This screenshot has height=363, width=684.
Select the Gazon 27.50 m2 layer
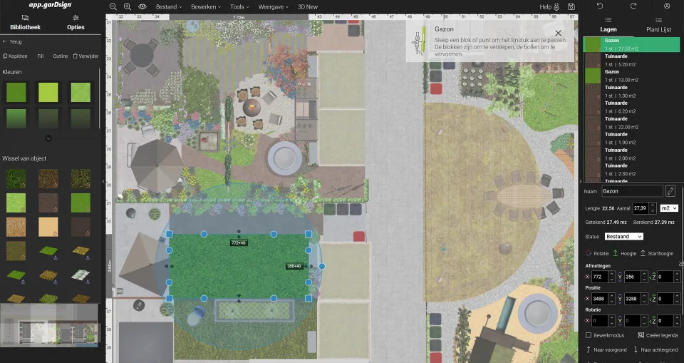[x=632, y=44]
